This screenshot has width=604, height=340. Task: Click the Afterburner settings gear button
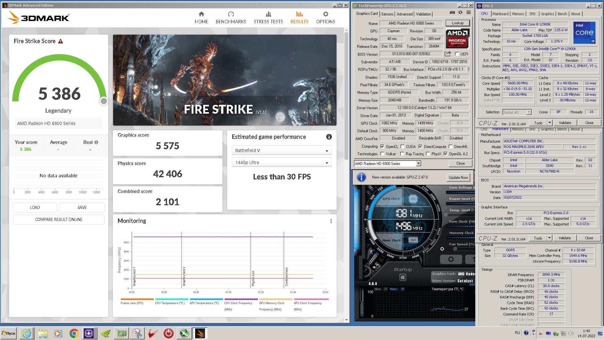coord(451,259)
